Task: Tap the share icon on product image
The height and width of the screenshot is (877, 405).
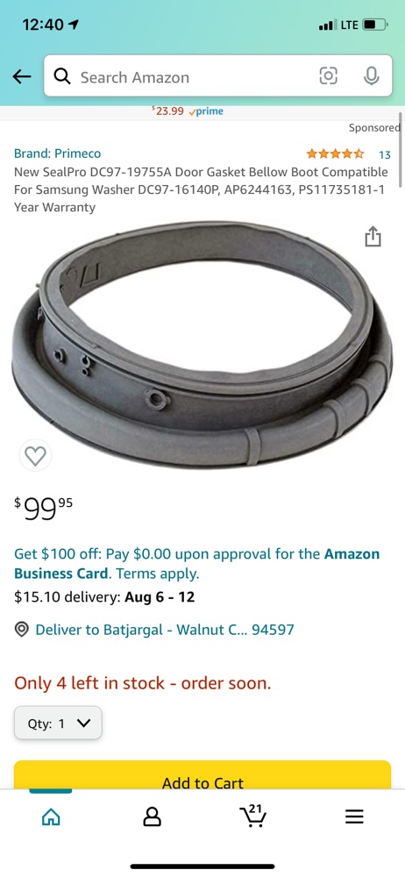Action: tap(373, 237)
